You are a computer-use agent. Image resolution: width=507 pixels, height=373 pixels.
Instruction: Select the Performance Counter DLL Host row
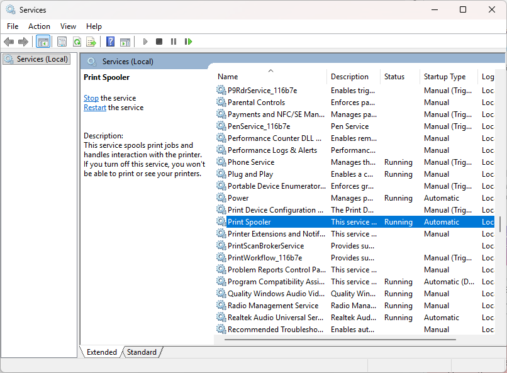[x=354, y=138]
